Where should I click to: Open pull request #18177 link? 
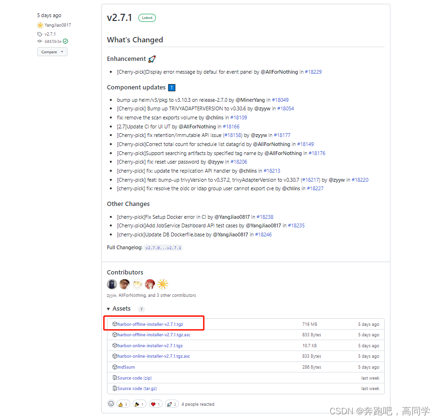[x=282, y=135]
